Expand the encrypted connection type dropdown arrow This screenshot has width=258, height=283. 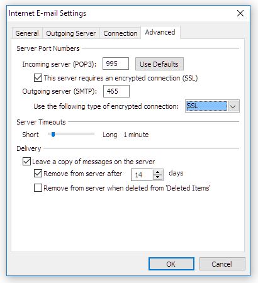pyautogui.click(x=233, y=106)
